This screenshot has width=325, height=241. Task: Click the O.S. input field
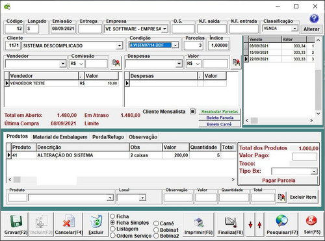pyautogui.click(x=183, y=29)
